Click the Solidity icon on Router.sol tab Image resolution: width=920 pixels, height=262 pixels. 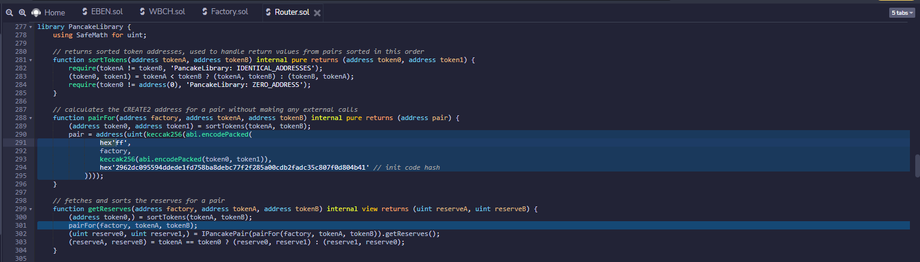point(268,12)
